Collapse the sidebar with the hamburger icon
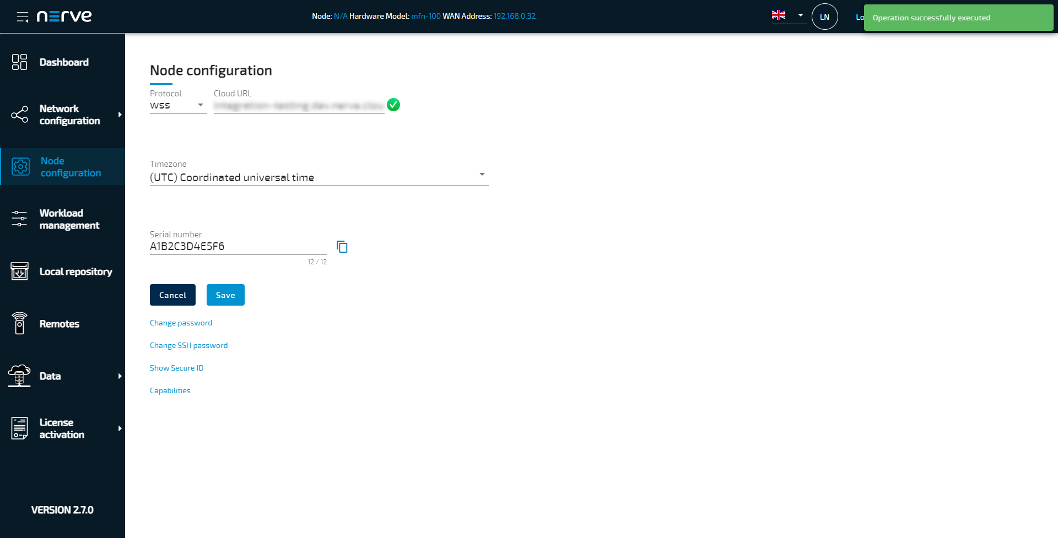This screenshot has width=1058, height=538. click(x=23, y=16)
